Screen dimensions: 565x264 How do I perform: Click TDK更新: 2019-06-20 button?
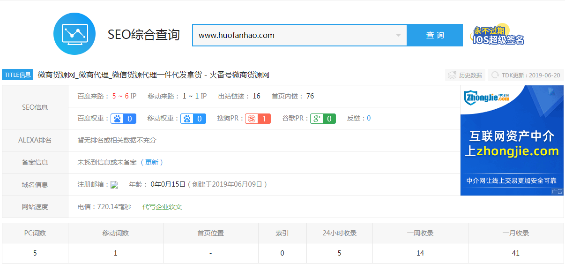(526, 75)
